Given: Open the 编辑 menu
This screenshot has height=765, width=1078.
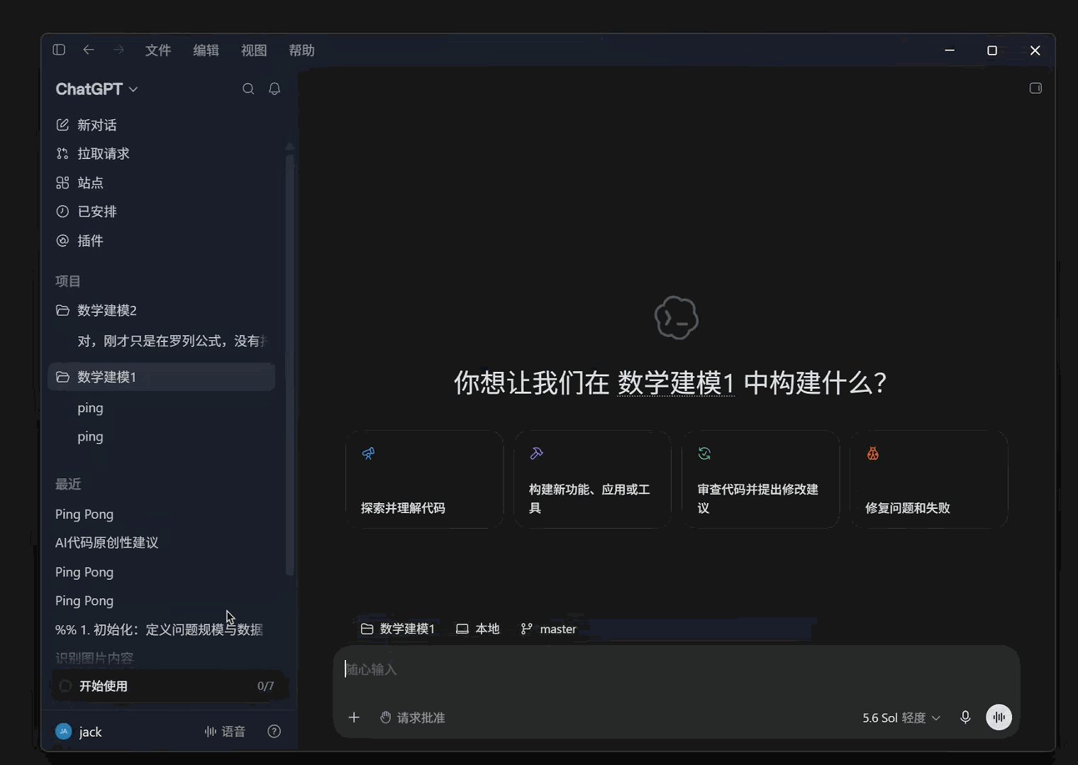Looking at the screenshot, I should pos(206,50).
